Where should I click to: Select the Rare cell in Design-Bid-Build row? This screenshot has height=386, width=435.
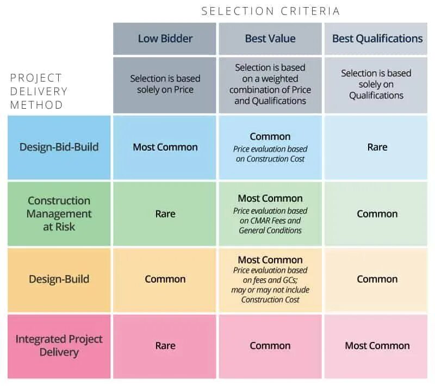(x=377, y=147)
